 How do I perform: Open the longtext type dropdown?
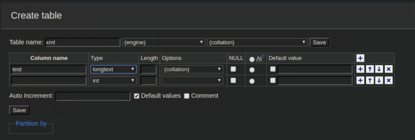point(113,69)
